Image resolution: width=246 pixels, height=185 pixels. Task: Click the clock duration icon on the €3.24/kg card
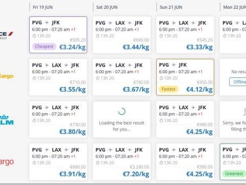[x=34, y=36]
